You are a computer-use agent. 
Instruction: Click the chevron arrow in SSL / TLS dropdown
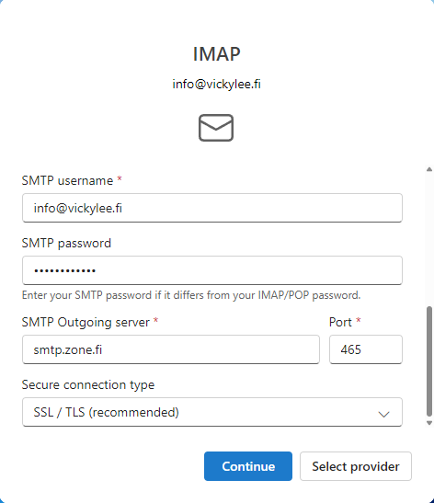383,414
